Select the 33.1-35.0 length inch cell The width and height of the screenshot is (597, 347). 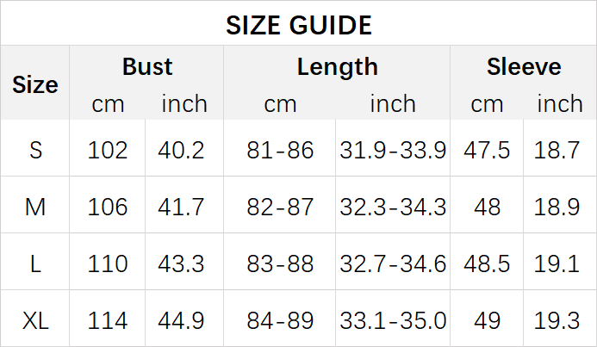[x=392, y=321]
